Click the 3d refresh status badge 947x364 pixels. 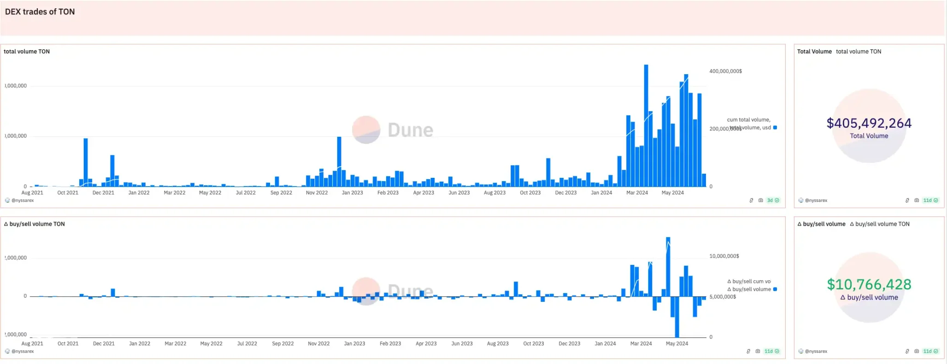tap(773, 200)
